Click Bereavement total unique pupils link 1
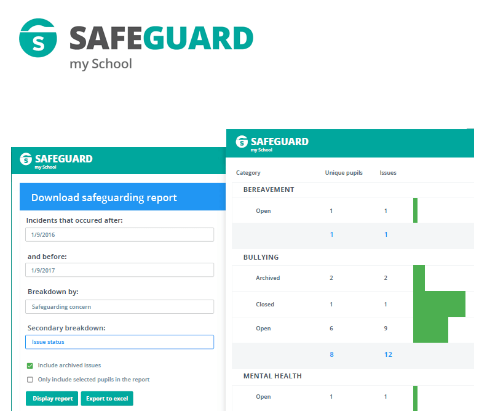The image size is (479, 411). tap(331, 234)
